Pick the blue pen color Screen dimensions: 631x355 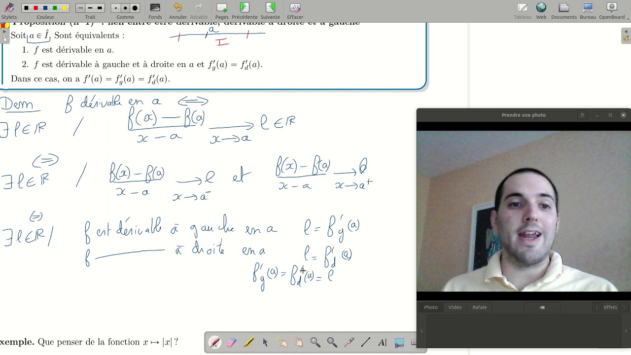pos(45,8)
